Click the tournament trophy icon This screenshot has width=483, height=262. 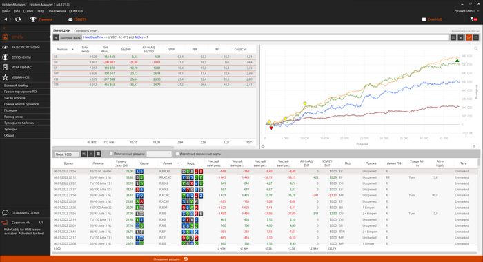pos(33,19)
